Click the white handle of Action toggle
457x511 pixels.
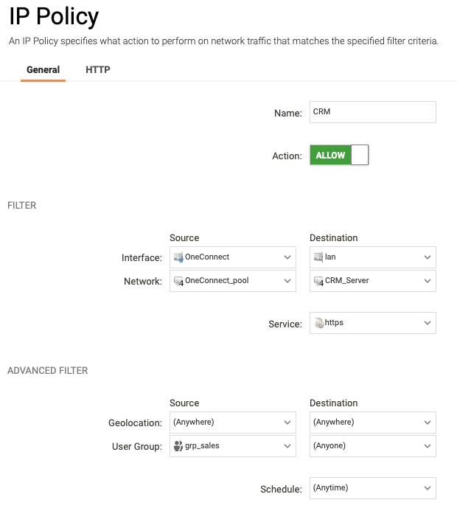[x=360, y=155]
